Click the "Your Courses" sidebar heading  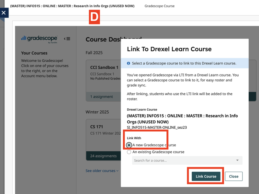[34, 53]
